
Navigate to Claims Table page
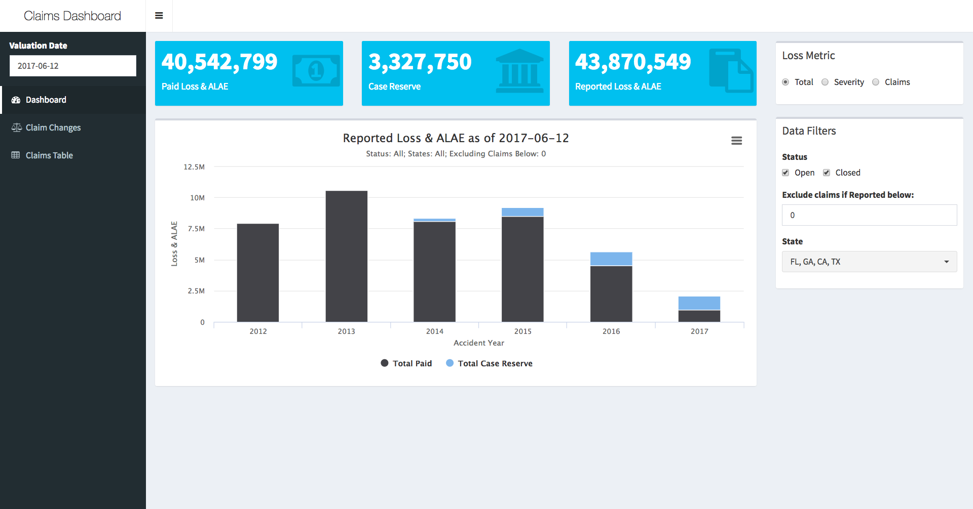tap(49, 155)
